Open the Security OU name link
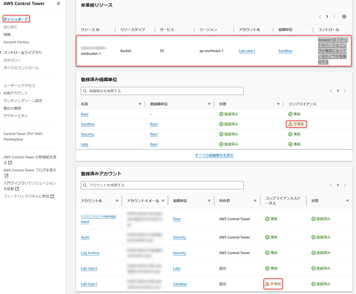This screenshot has width=356, height=294. (x=87, y=134)
